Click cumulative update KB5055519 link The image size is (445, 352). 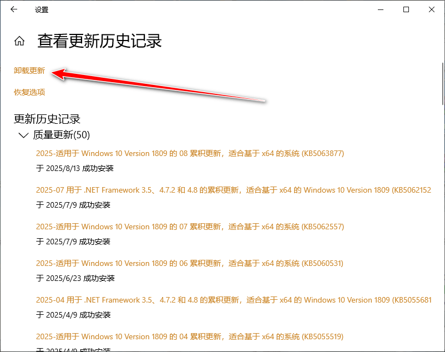[x=190, y=336]
